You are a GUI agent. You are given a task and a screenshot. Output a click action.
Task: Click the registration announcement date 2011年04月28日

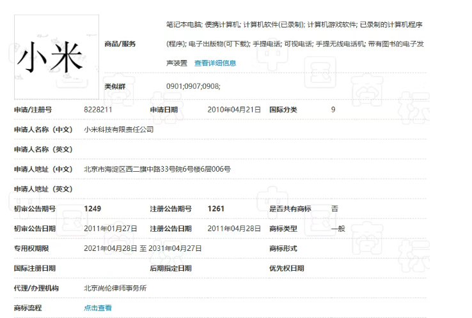point(234,229)
